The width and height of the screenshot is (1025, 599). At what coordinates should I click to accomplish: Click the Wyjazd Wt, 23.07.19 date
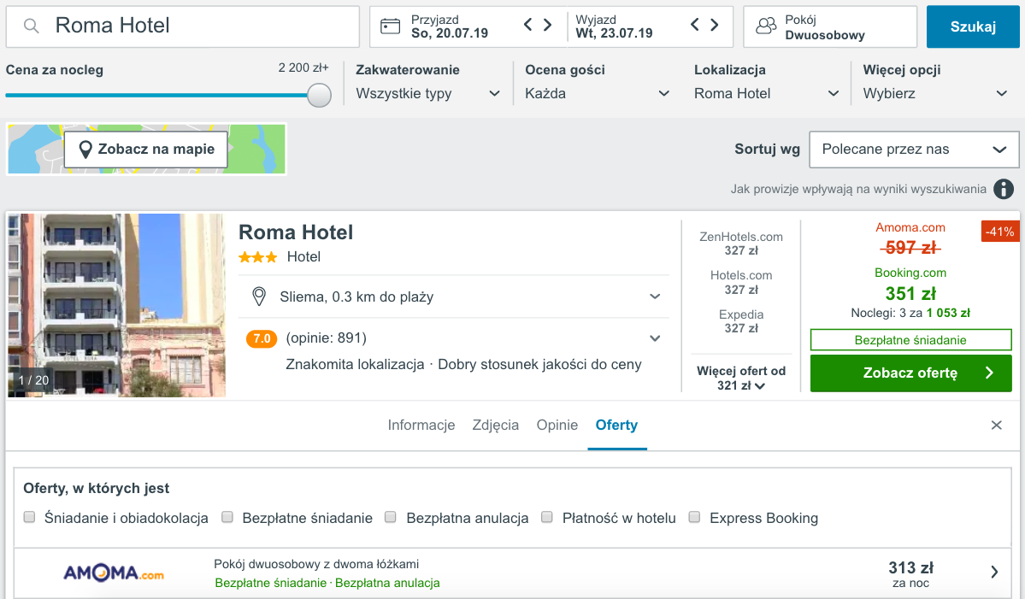[x=614, y=26]
